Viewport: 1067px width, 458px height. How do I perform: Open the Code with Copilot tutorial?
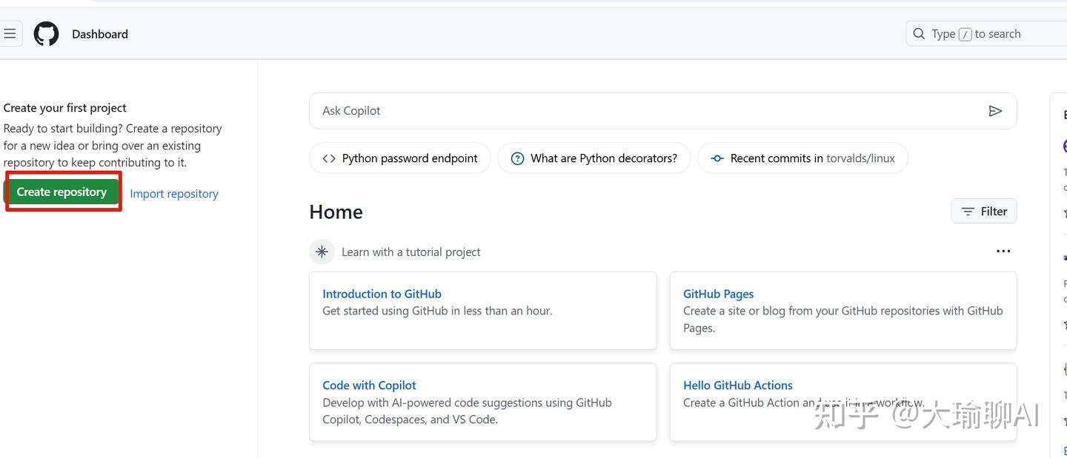[x=370, y=385]
